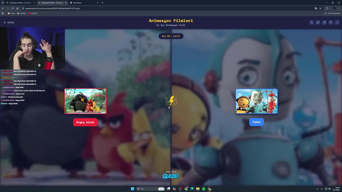
Task: Open the YouTube bookmark
Action: (33, 13)
